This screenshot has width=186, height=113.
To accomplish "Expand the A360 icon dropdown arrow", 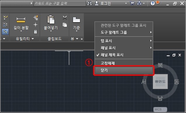I will click(x=144, y=3).
